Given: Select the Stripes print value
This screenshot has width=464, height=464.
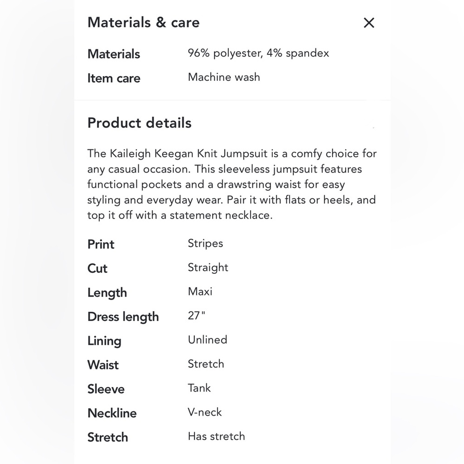Looking at the screenshot, I should [x=205, y=244].
